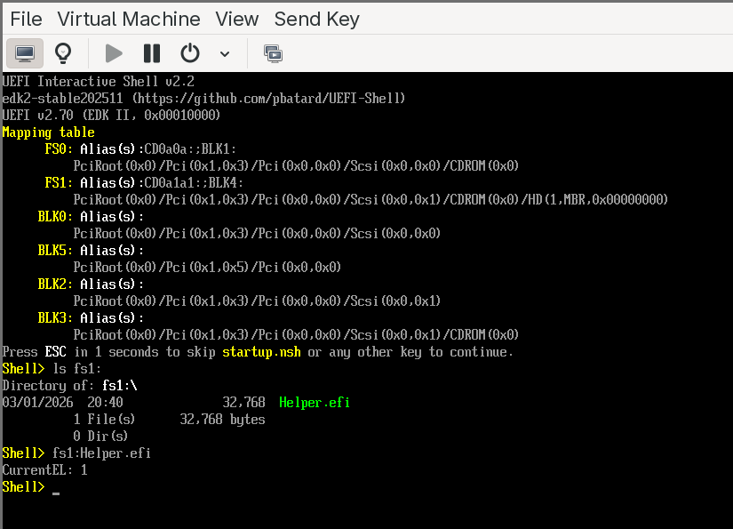This screenshot has height=529, width=733.
Task: Show the graphical console view
Action: coord(25,53)
